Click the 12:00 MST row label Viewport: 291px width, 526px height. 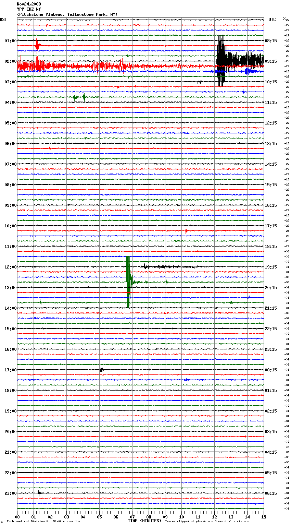[10, 267]
